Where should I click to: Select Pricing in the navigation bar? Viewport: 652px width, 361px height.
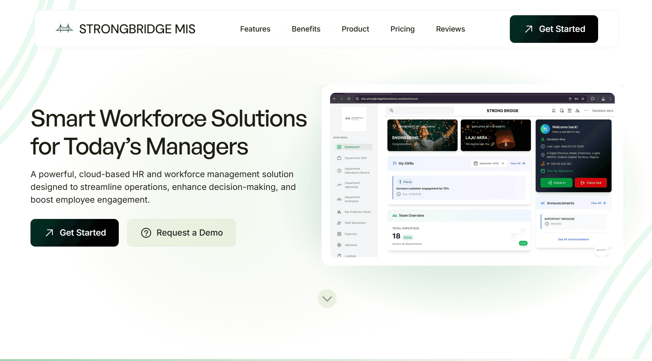pos(402,29)
